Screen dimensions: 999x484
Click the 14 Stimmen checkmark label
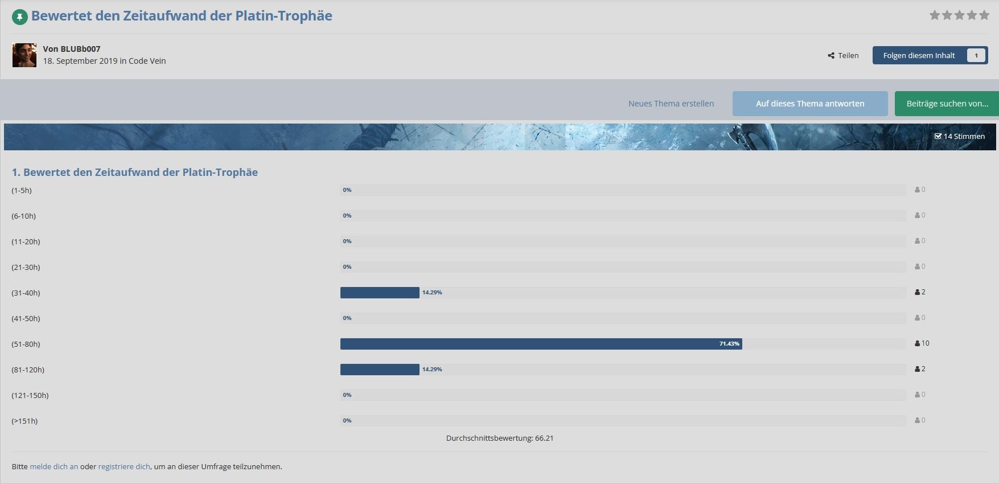(960, 137)
